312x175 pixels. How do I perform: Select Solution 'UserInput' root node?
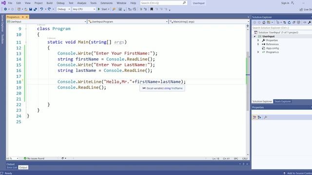coord(278,33)
